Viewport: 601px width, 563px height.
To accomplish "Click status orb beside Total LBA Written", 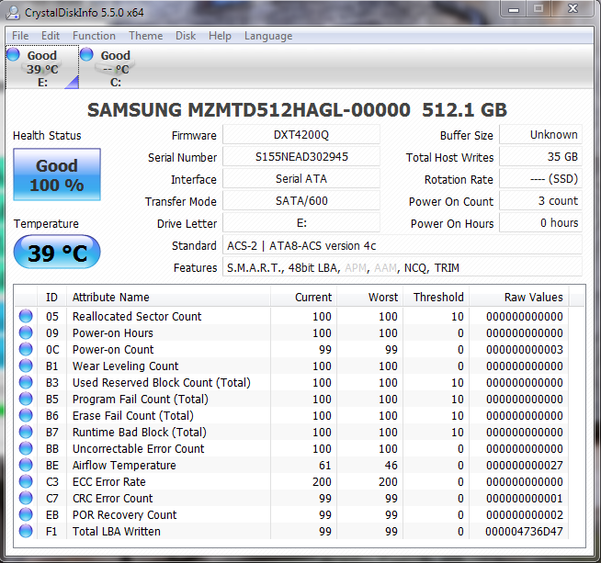I will [x=26, y=532].
